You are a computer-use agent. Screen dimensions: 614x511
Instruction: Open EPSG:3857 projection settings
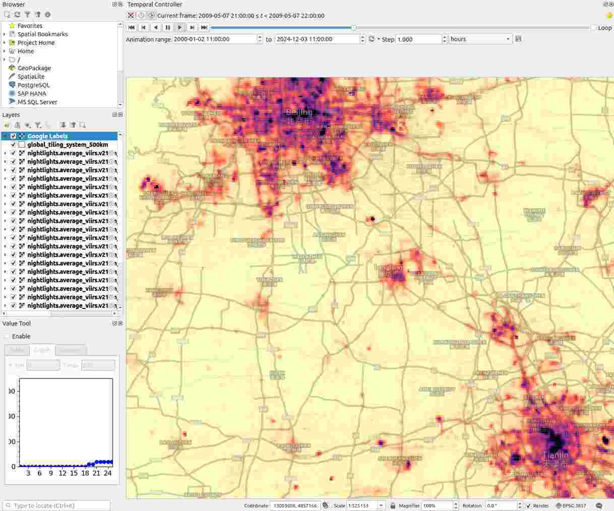click(x=571, y=505)
